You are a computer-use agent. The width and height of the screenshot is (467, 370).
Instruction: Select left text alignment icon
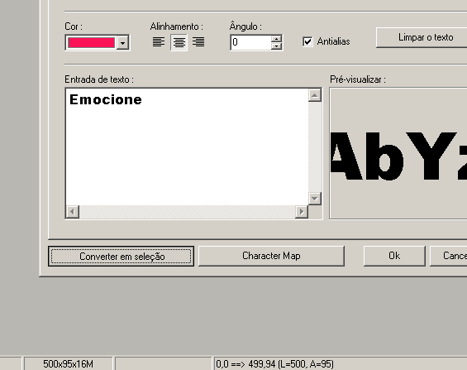[x=159, y=42]
